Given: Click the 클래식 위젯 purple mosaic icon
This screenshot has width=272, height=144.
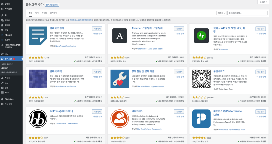Looking at the screenshot, I should [38, 79].
